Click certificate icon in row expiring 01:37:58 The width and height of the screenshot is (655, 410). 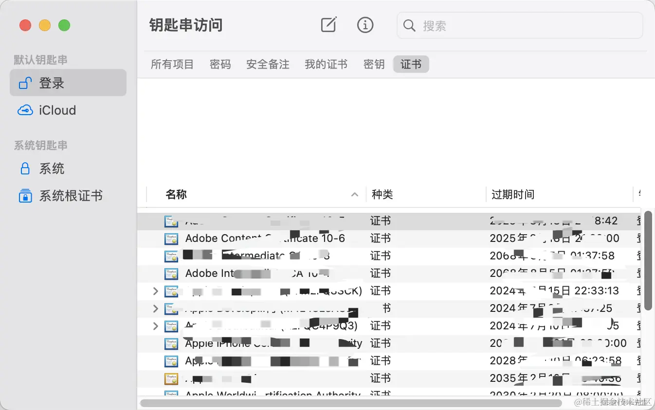[x=171, y=256]
